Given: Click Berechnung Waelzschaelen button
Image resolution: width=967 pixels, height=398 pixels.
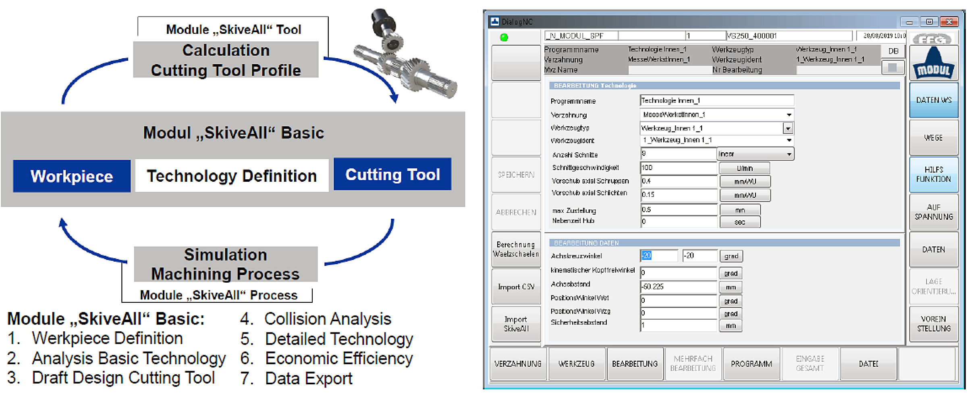Looking at the screenshot, I should (516, 249).
